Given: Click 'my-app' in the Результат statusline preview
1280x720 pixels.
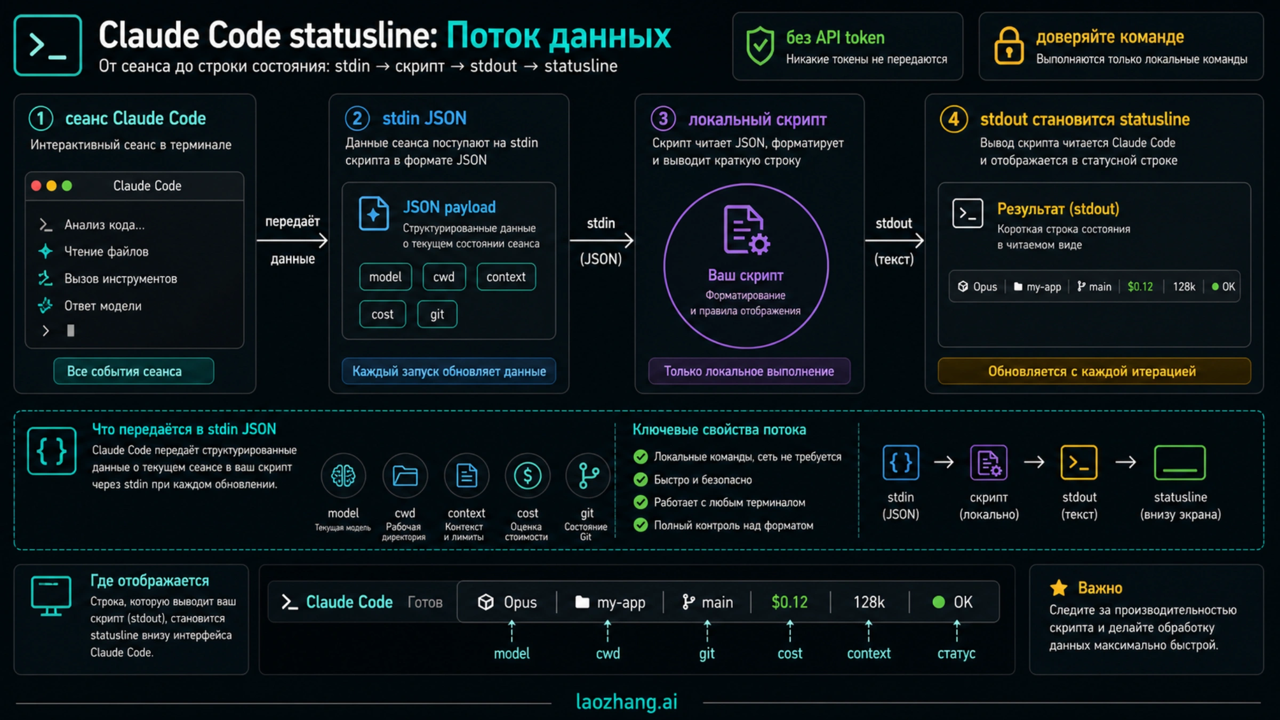Looking at the screenshot, I should pyautogui.click(x=1043, y=287).
